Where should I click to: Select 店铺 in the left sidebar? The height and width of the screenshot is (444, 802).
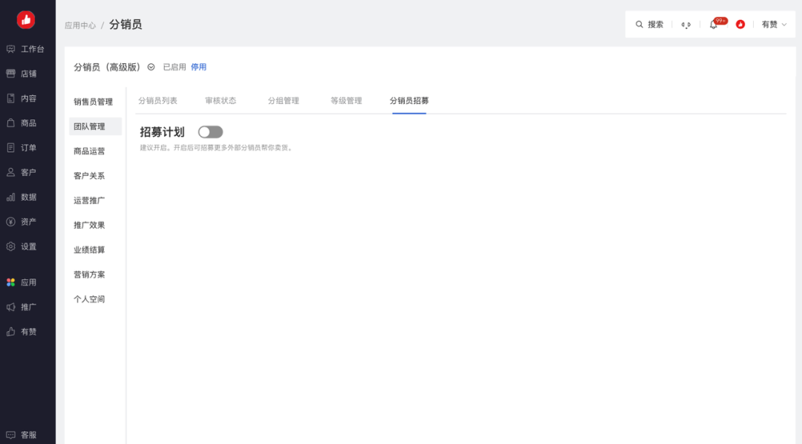coord(27,73)
